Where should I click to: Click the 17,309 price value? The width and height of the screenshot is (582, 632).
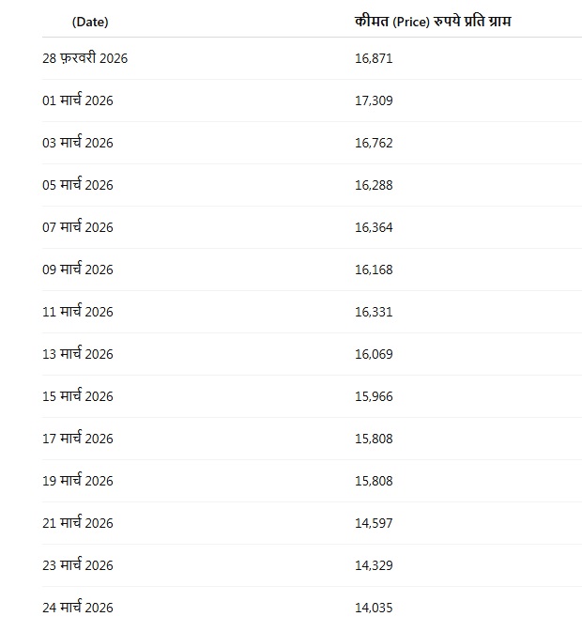tap(374, 100)
